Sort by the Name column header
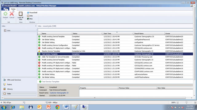Screen dimensions: 197x110 56,33
